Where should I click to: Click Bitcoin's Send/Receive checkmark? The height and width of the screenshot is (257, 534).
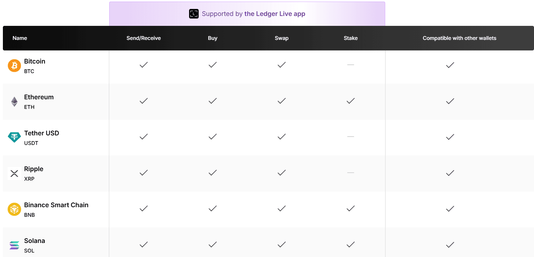click(144, 65)
